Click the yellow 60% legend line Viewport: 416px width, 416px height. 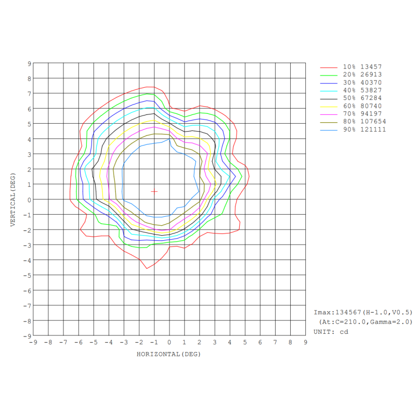point(329,106)
